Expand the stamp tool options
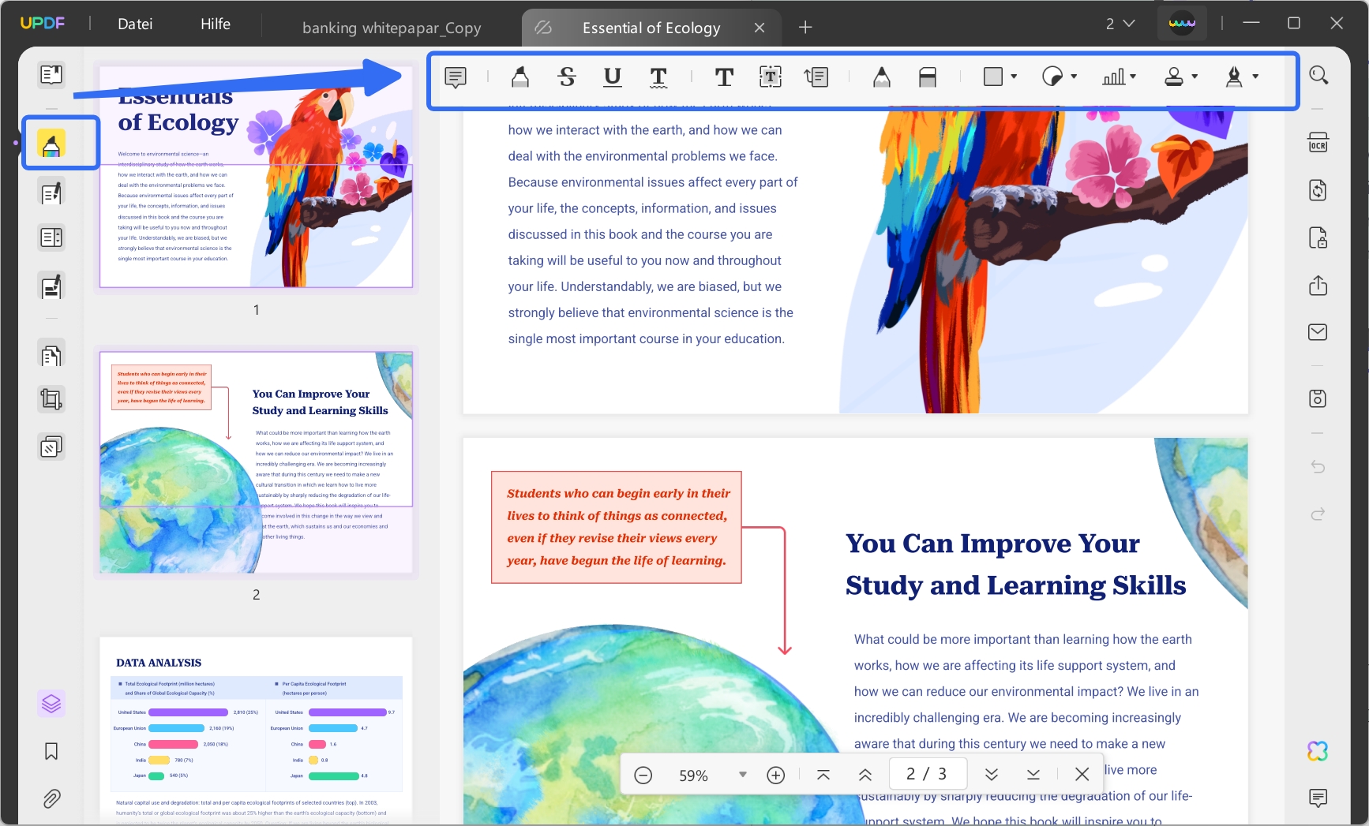The height and width of the screenshot is (826, 1369). coord(1195,77)
